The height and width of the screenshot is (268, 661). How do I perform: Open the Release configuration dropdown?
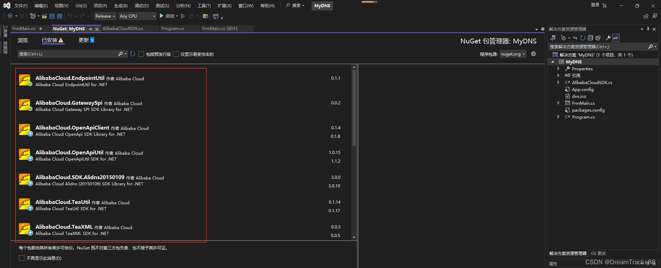[105, 16]
